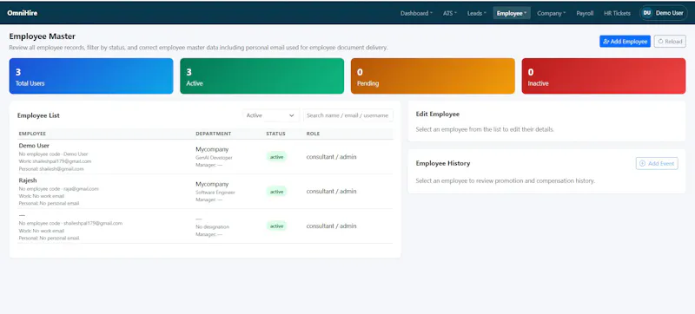695x314 pixels.
Task: Click the Employee List heading
Action: 38,115
